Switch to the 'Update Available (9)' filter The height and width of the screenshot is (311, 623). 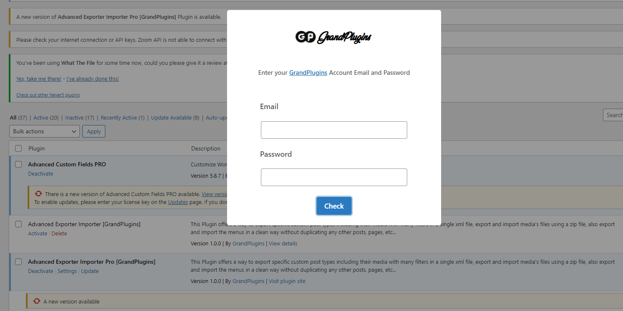pyautogui.click(x=175, y=117)
